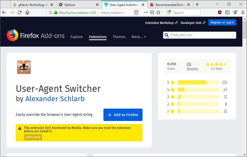Open the search engine magnifier dropdown
The height and width of the screenshot is (157, 247).
(x=169, y=12)
